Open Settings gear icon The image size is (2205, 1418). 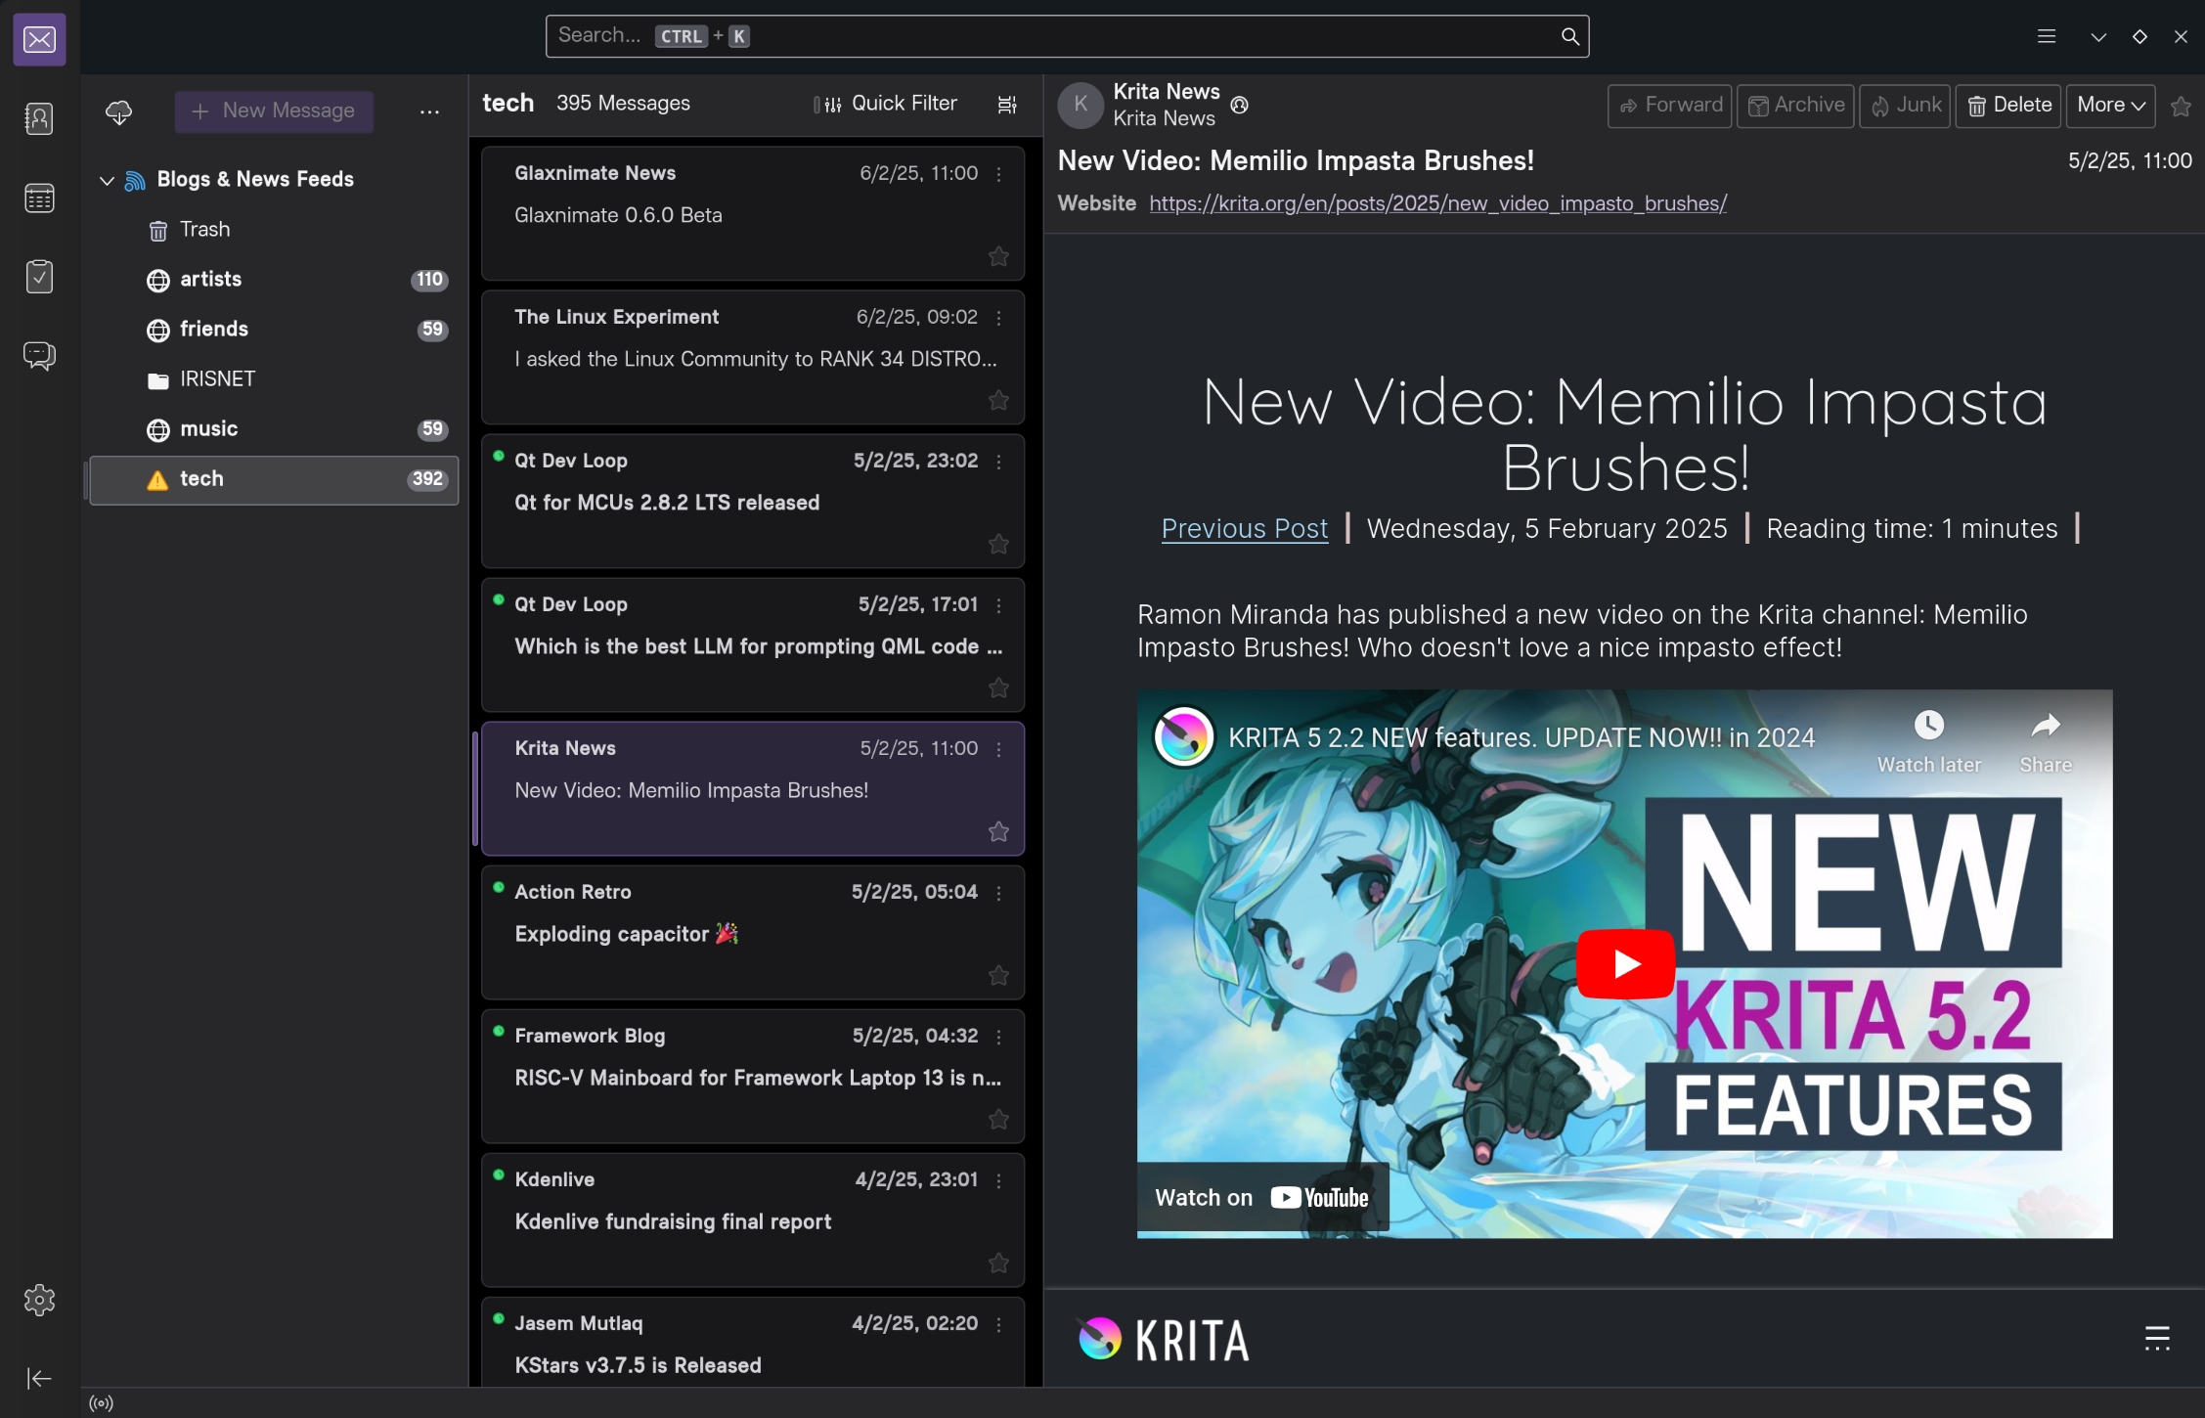pos(39,1300)
